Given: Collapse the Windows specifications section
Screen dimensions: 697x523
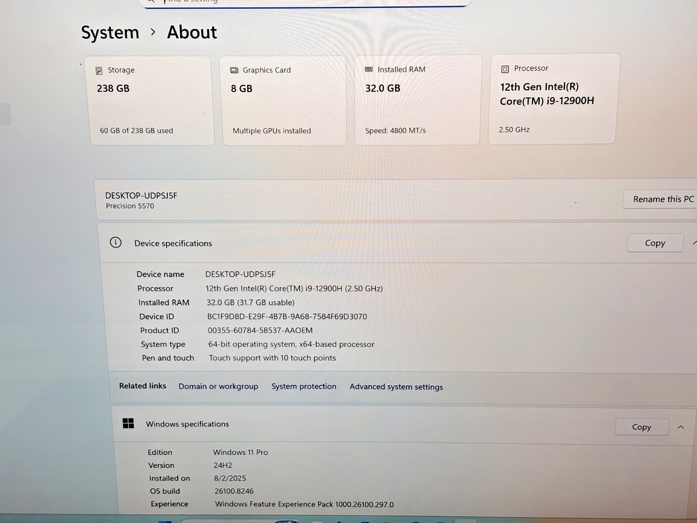Looking at the screenshot, I should click(x=680, y=427).
